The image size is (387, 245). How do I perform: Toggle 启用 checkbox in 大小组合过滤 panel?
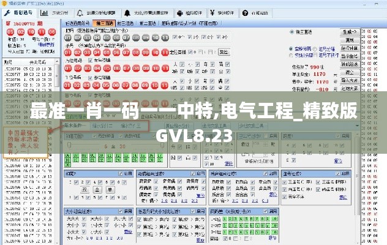click(120, 211)
